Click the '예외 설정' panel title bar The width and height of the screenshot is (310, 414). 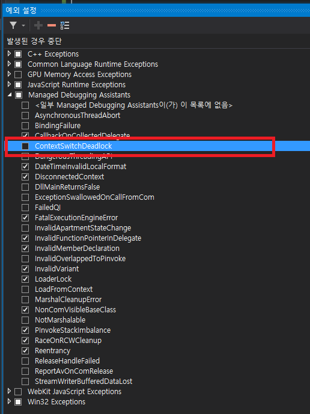tap(157, 10)
